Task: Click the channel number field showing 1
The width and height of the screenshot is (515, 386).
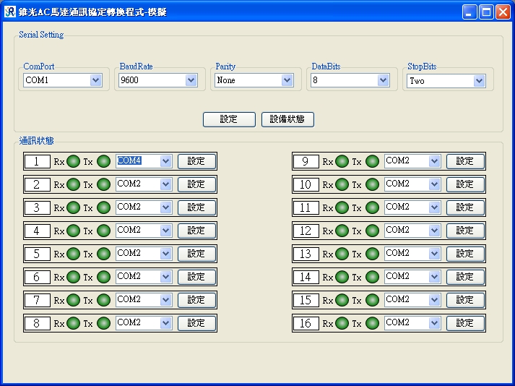Action: click(x=38, y=161)
